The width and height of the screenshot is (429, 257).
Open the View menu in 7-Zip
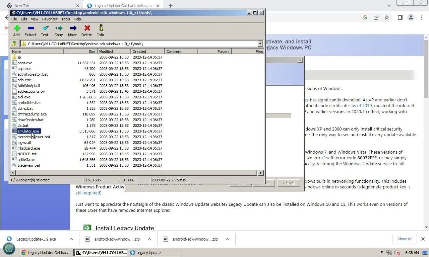(35, 19)
